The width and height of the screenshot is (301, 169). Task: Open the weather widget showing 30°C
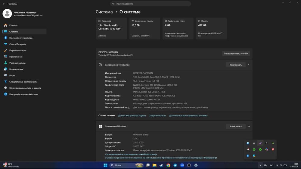[11, 165]
